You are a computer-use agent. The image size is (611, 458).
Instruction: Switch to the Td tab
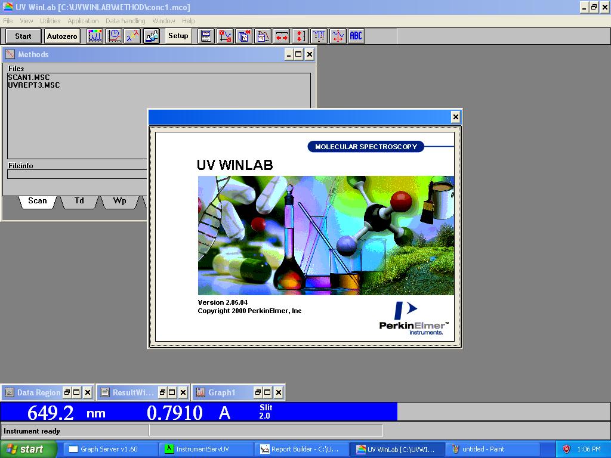point(79,201)
